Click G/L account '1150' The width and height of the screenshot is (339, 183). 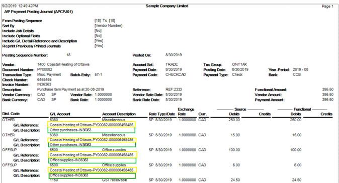click(54, 180)
